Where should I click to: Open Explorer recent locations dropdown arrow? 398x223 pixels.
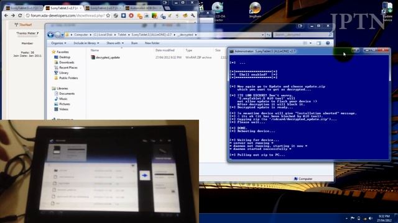(x=62, y=35)
